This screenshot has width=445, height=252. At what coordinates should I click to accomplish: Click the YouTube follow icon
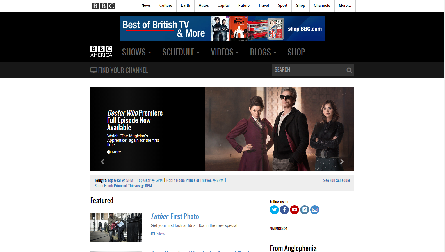pos(294,210)
